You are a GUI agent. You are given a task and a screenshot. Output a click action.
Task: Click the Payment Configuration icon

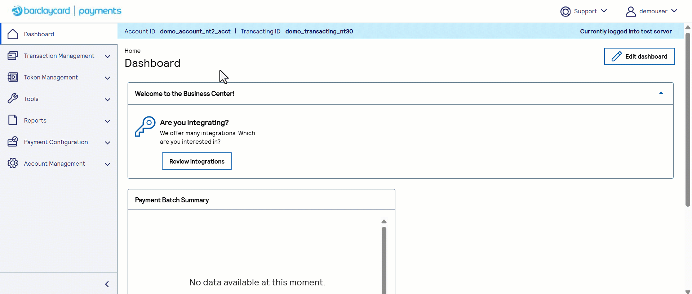coord(13,142)
